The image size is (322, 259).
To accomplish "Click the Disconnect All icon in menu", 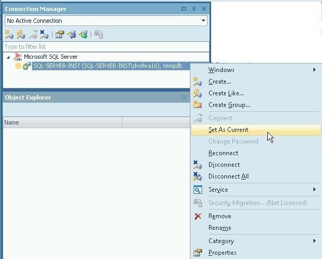I will pyautogui.click(x=198, y=176).
